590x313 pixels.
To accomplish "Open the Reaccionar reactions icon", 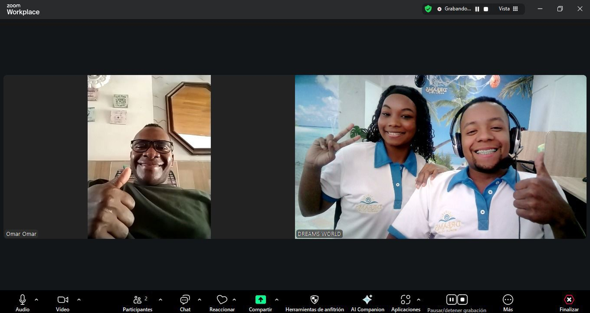I will click(x=222, y=300).
